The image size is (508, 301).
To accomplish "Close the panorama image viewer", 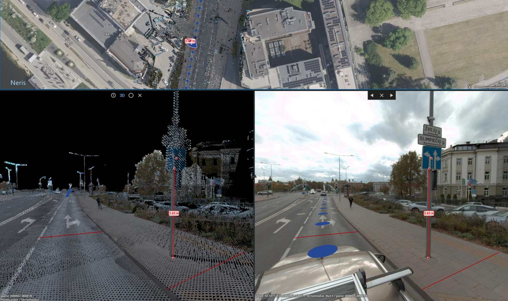I will [382, 95].
